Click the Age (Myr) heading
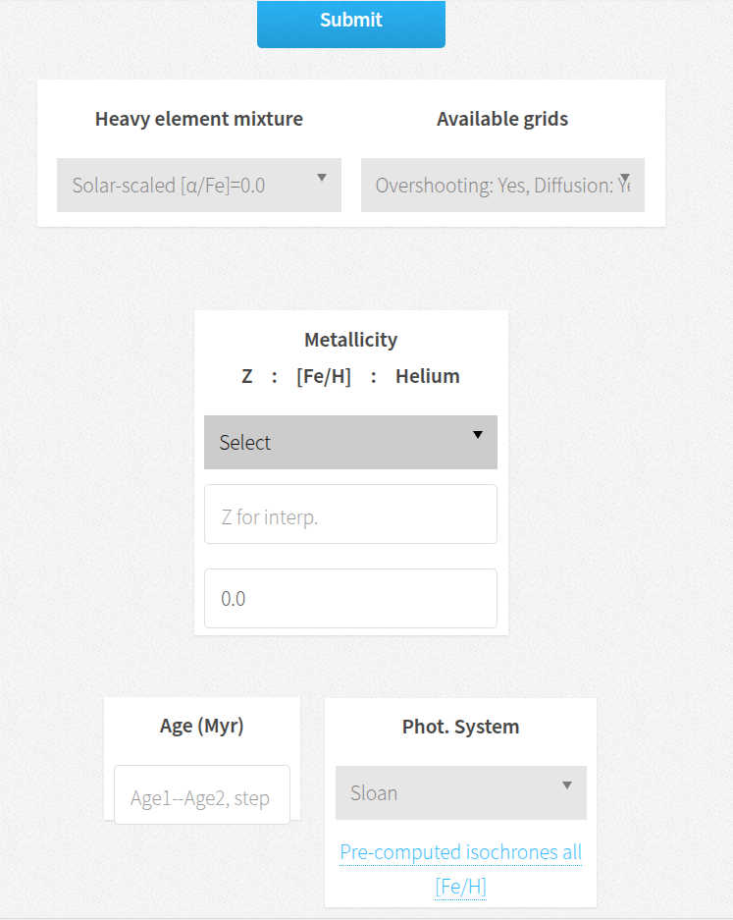Viewport: 733px width, 920px height. [x=201, y=726]
